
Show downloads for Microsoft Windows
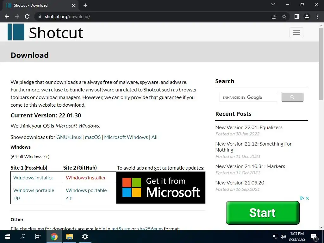(x=126, y=137)
